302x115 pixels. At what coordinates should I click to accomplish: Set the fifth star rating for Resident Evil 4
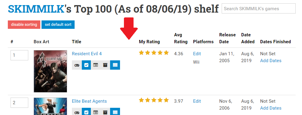[166, 53]
